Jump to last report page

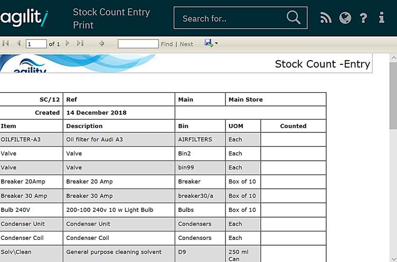tap(80, 44)
